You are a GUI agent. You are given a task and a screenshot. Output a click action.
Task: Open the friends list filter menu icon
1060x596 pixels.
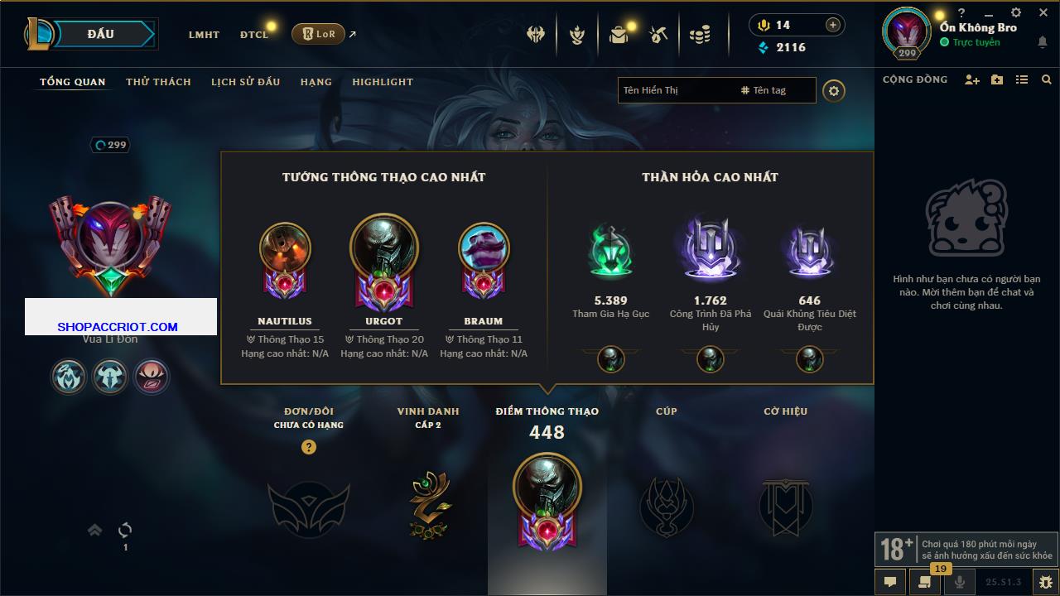click(1022, 79)
